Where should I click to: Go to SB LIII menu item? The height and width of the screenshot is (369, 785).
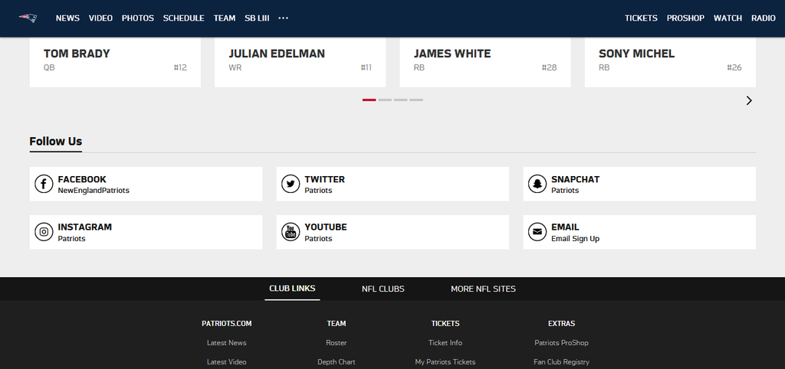tap(257, 18)
